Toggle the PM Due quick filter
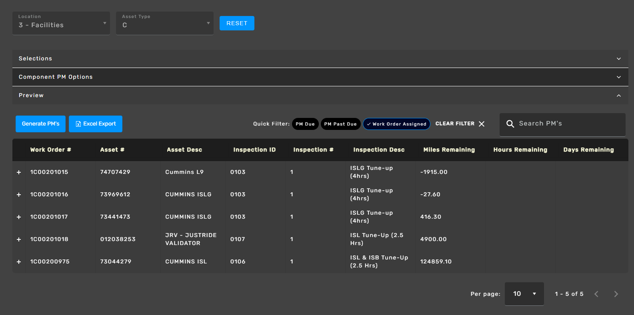The height and width of the screenshot is (315, 634). point(305,124)
